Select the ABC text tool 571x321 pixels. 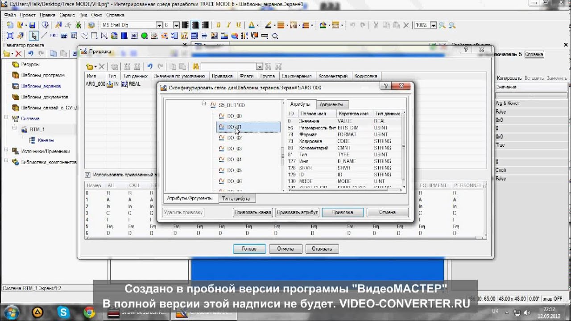pyautogui.click(x=54, y=36)
